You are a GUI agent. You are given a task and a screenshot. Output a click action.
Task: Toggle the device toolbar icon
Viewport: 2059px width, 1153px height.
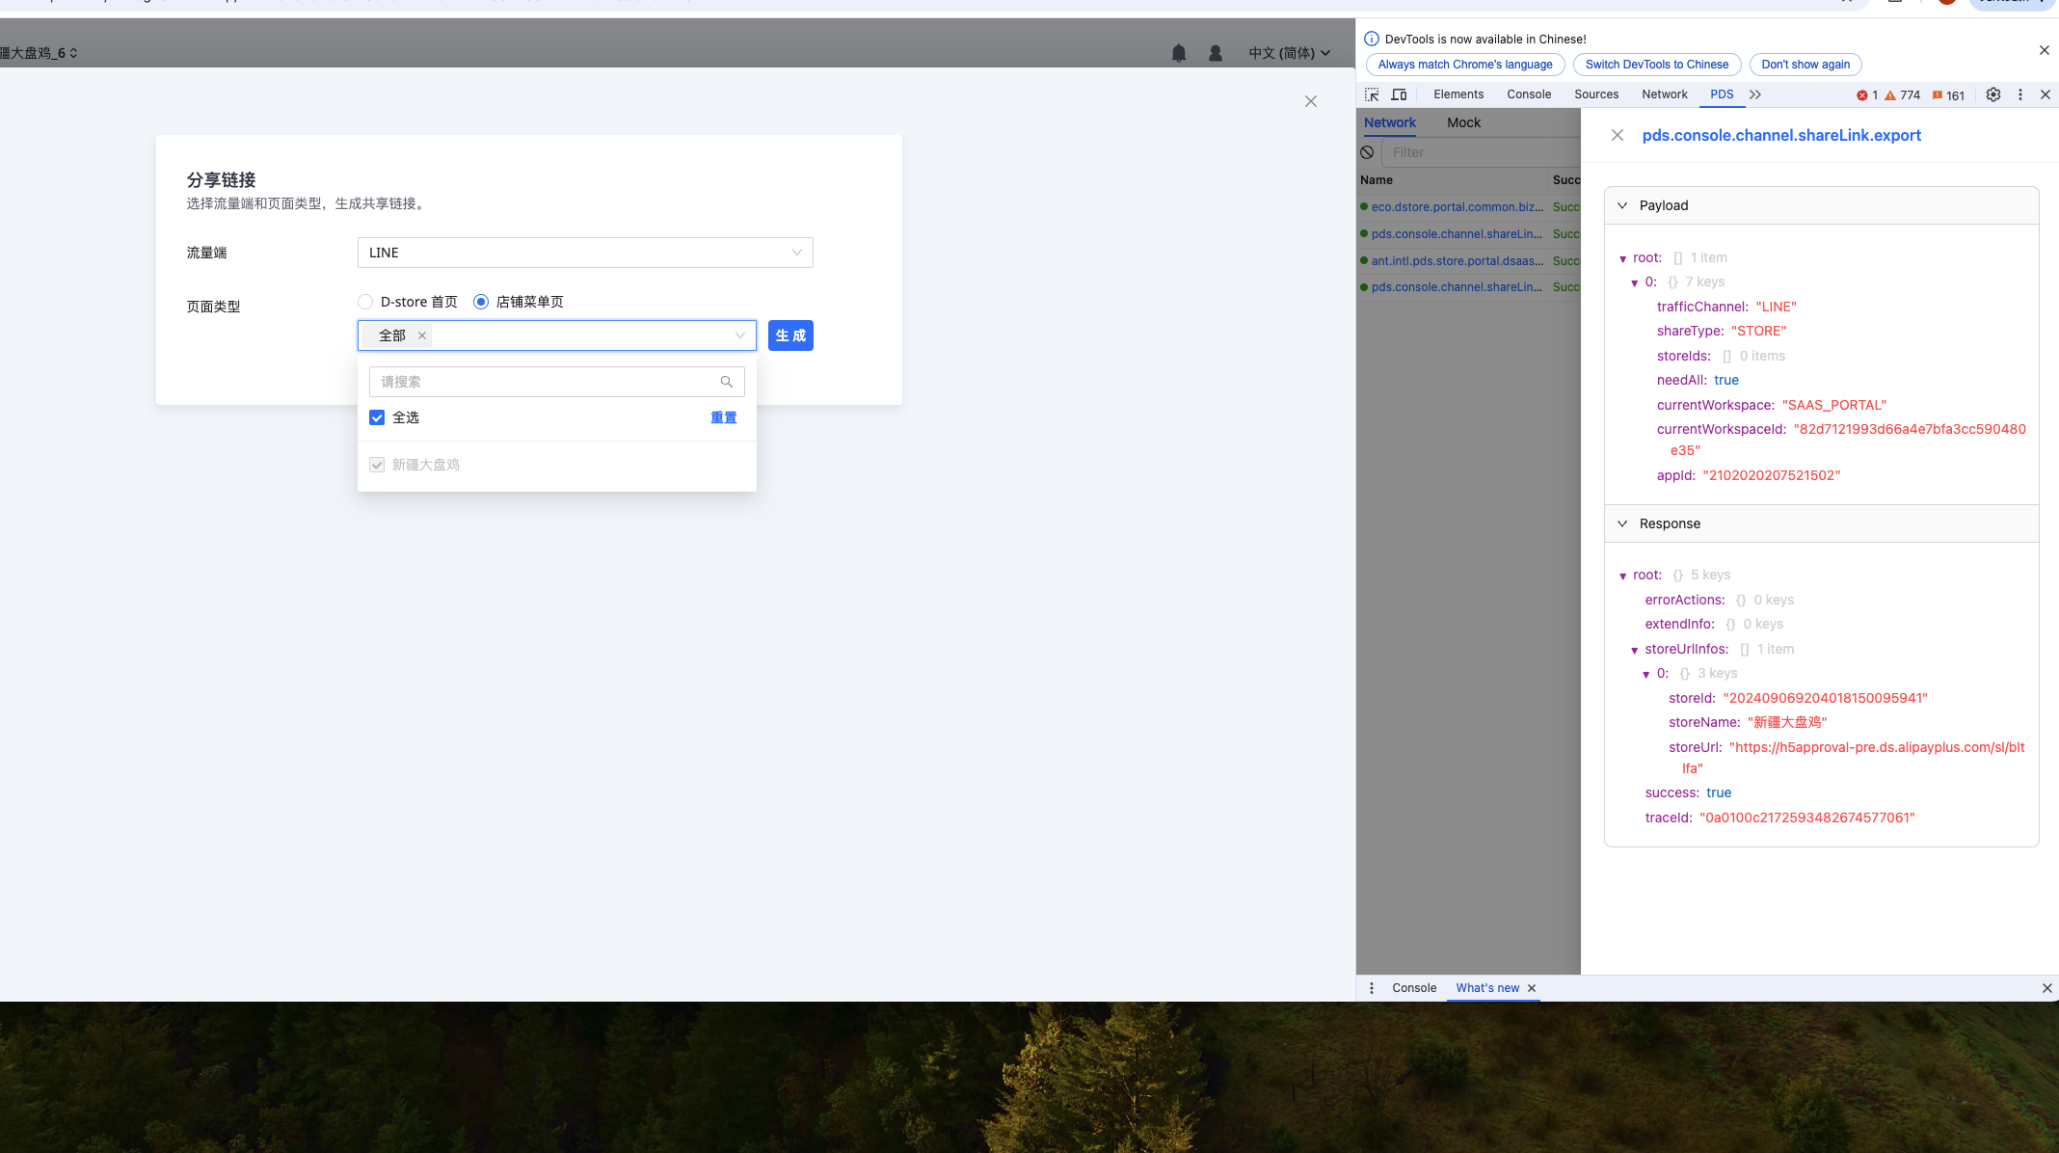[1399, 94]
